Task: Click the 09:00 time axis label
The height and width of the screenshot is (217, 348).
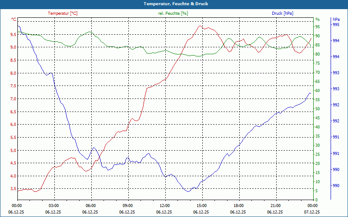Action: pyautogui.click(x=128, y=205)
